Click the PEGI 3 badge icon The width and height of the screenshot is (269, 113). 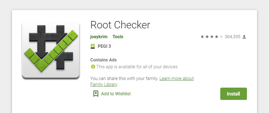[93, 46]
